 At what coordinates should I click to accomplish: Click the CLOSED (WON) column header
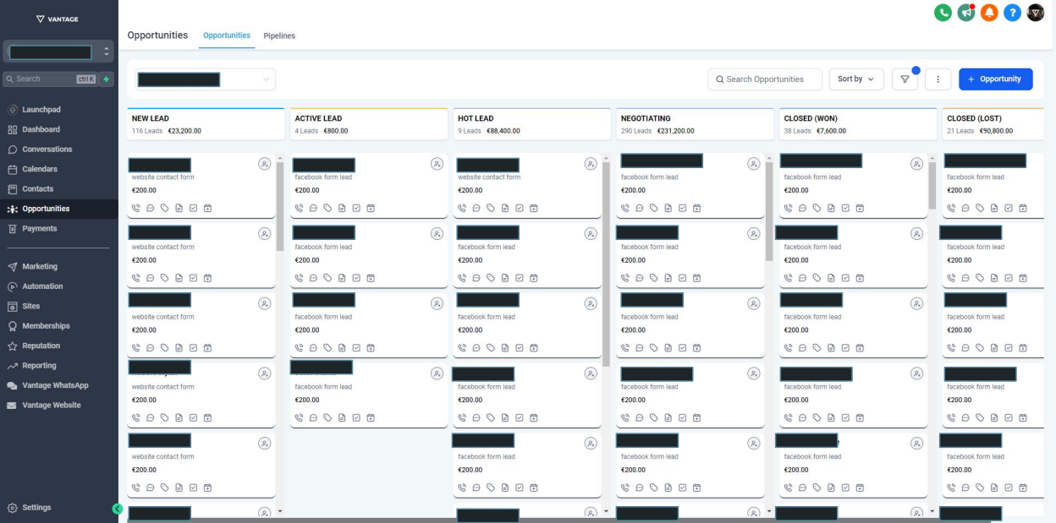click(858, 124)
